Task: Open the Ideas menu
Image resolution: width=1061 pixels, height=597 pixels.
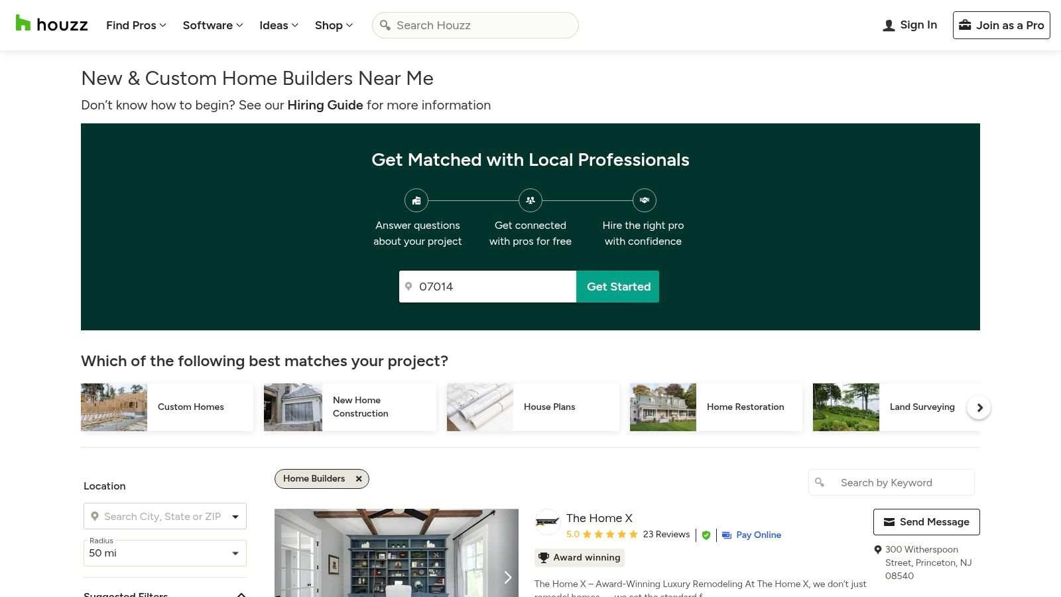Action: point(278,25)
